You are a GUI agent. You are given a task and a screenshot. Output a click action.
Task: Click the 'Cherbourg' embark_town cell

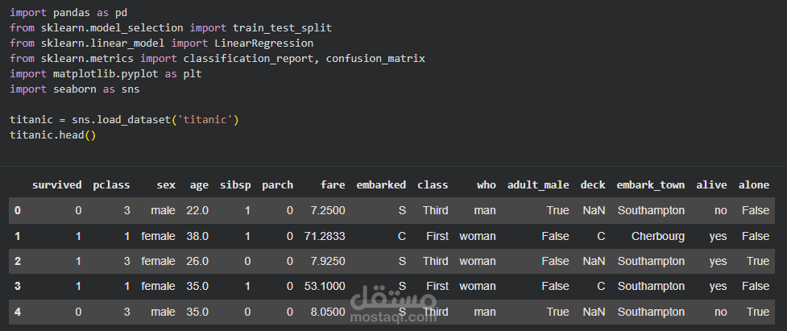tap(658, 236)
